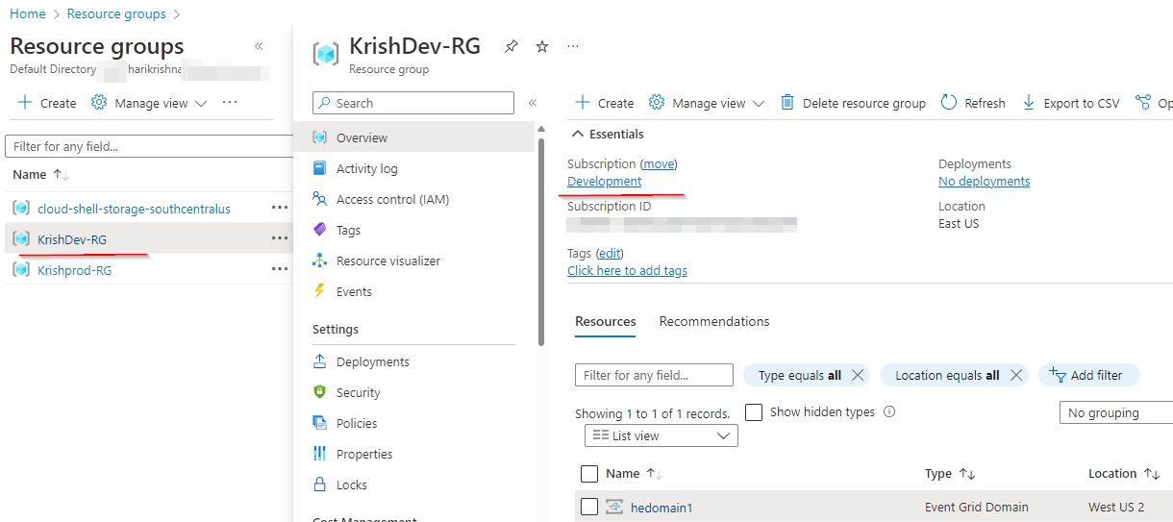Collapse the Essentials section

578,134
